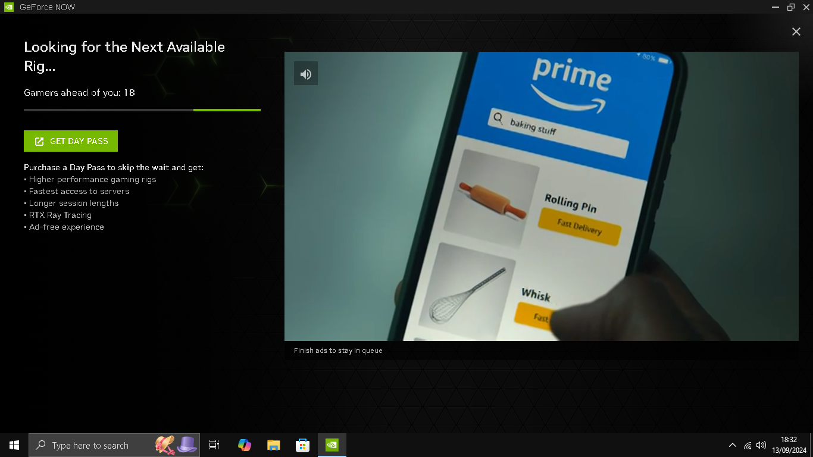Image resolution: width=813 pixels, height=457 pixels.
Task: Open the Windows Start menu
Action: (x=14, y=445)
